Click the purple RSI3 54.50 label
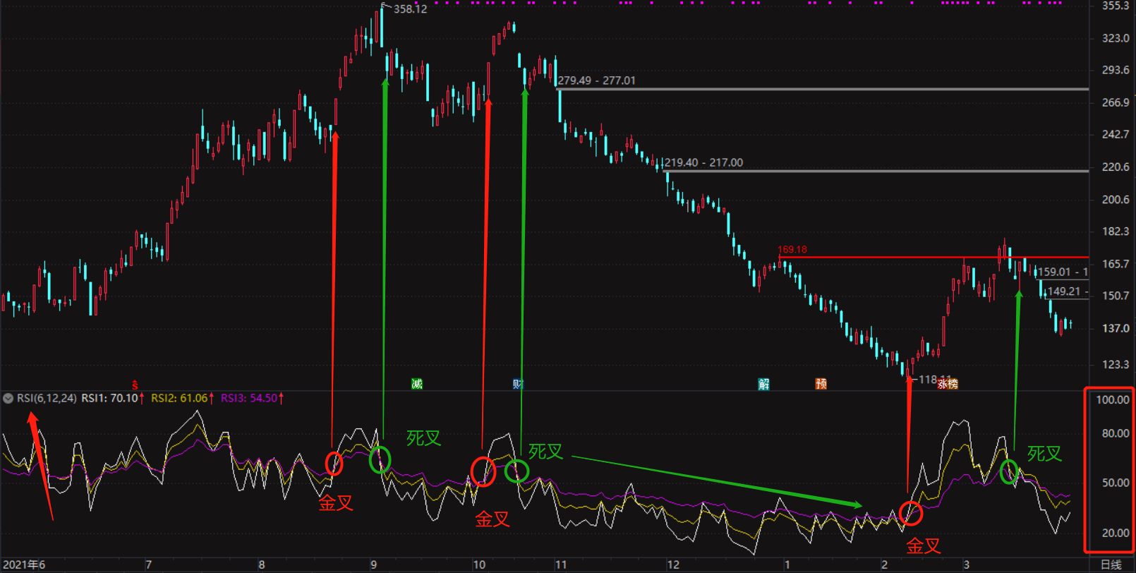This screenshot has width=1136, height=573. click(250, 399)
